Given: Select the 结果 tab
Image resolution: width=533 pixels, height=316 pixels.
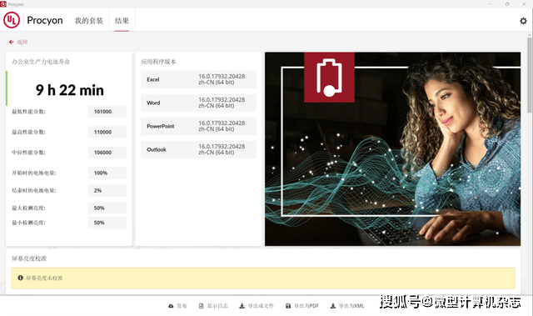Looking at the screenshot, I should coord(122,21).
